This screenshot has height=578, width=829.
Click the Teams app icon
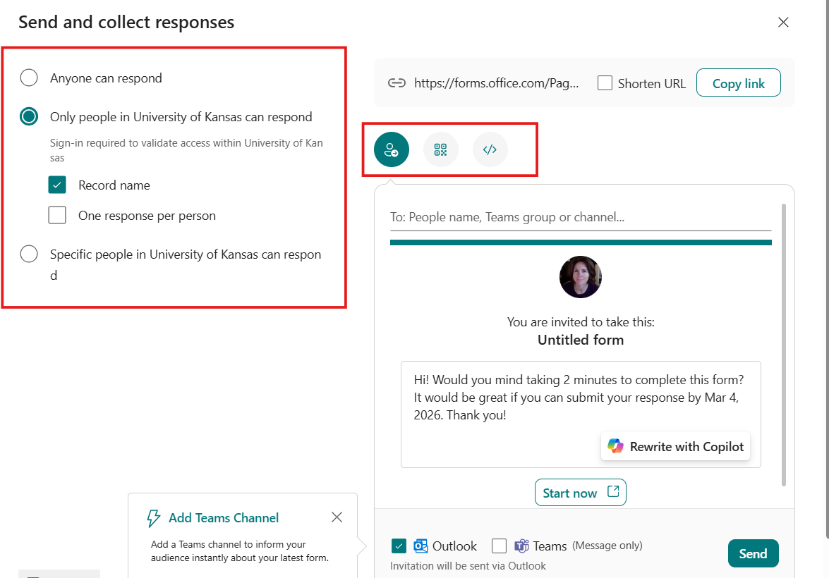522,546
